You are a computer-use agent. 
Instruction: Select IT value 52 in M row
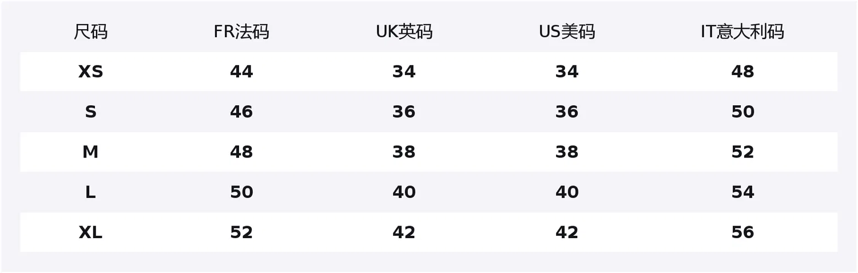click(x=742, y=152)
